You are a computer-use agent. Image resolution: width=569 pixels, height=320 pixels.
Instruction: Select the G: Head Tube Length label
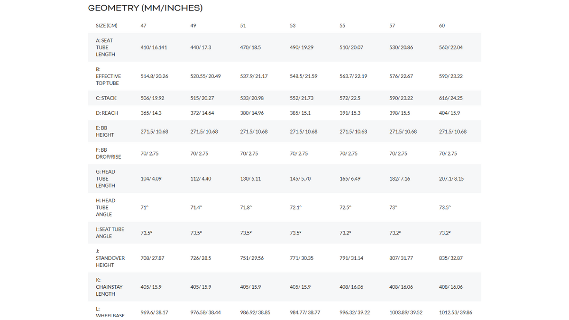point(105,179)
